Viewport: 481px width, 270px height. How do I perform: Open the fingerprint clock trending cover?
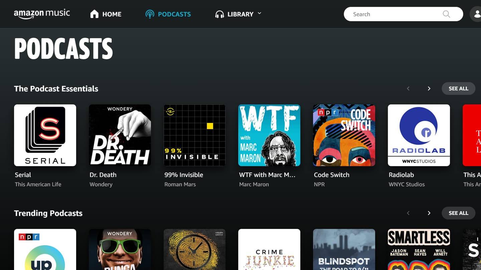pyautogui.click(x=194, y=250)
